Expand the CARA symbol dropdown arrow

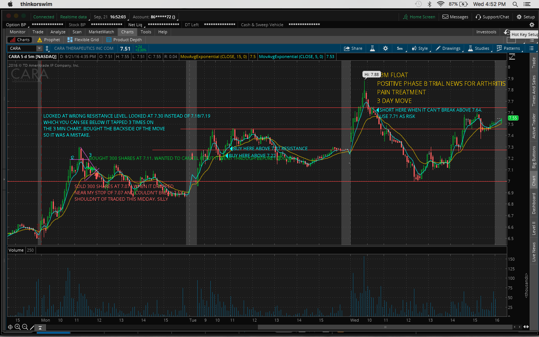point(39,48)
